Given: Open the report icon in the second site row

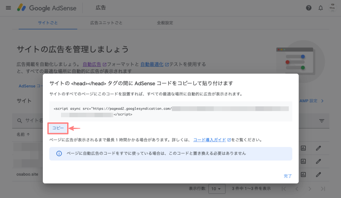Looking at the screenshot, I should [x=303, y=161].
